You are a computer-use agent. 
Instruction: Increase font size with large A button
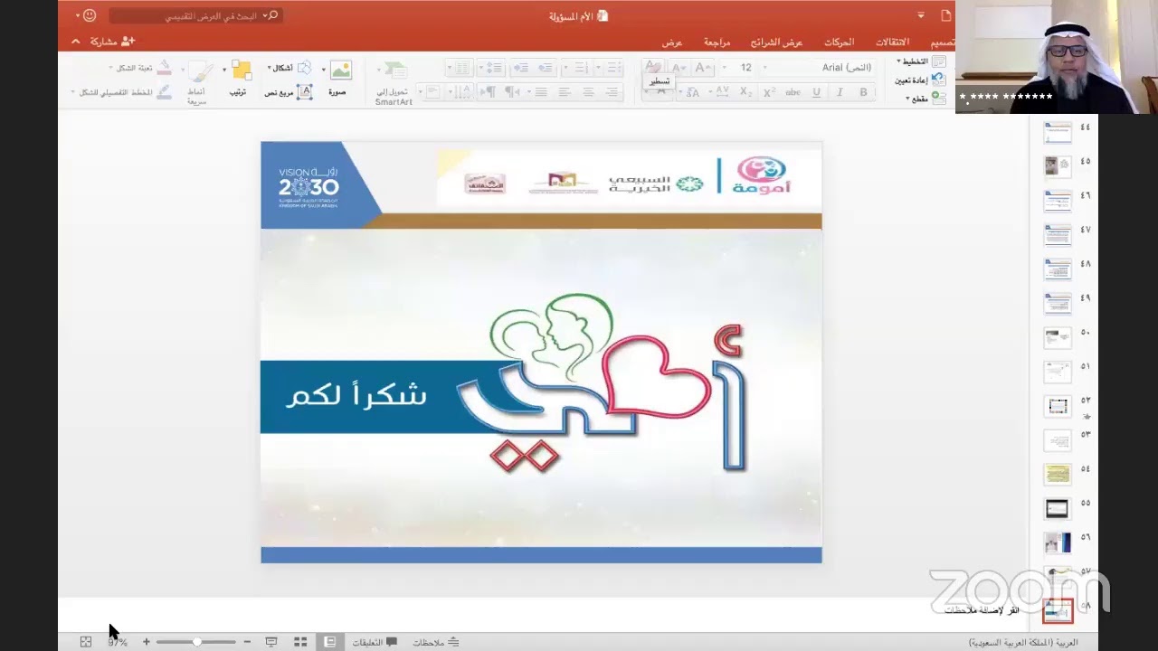tap(703, 68)
